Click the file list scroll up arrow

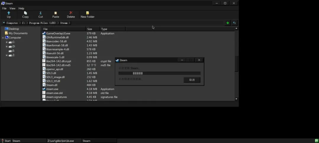[236, 29]
